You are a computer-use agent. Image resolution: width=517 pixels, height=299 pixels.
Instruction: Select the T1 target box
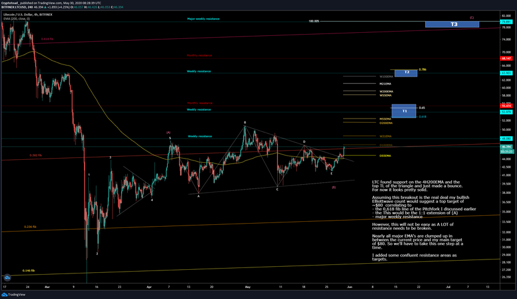coord(404,111)
